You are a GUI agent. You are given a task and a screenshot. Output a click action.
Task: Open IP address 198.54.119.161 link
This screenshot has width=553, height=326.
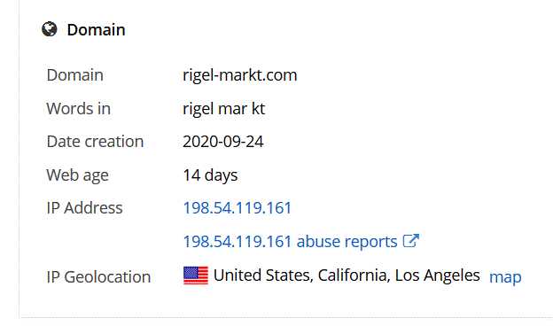(237, 208)
